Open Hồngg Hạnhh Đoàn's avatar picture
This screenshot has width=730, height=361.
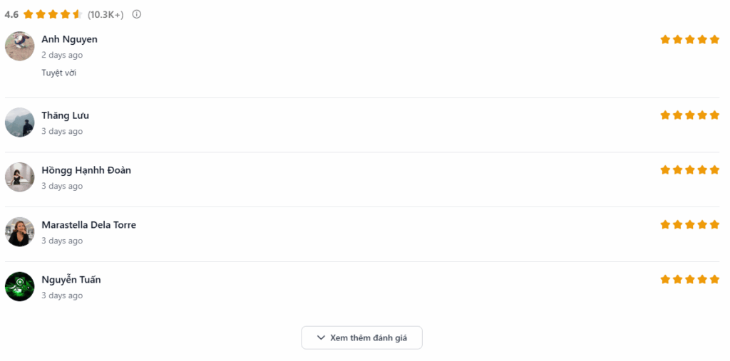click(x=19, y=177)
